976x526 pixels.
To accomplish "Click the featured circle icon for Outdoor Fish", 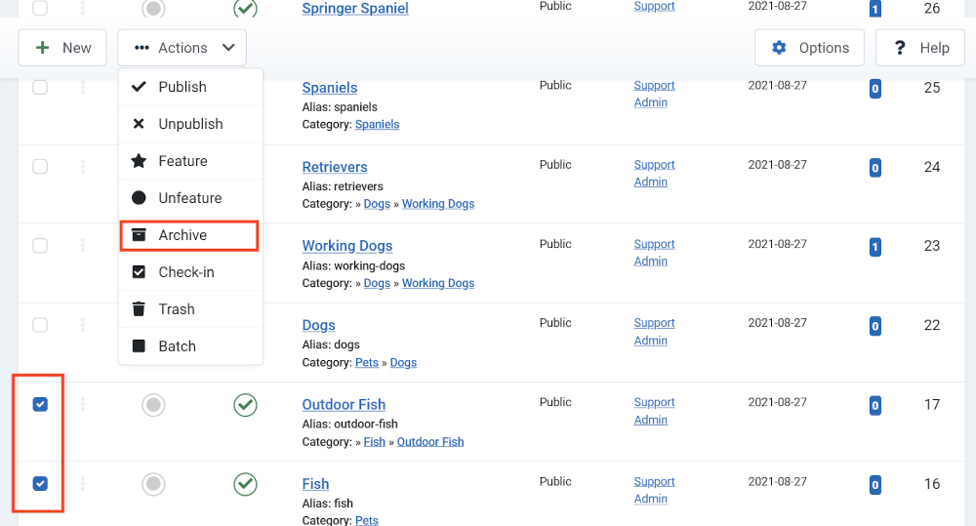I will [153, 405].
